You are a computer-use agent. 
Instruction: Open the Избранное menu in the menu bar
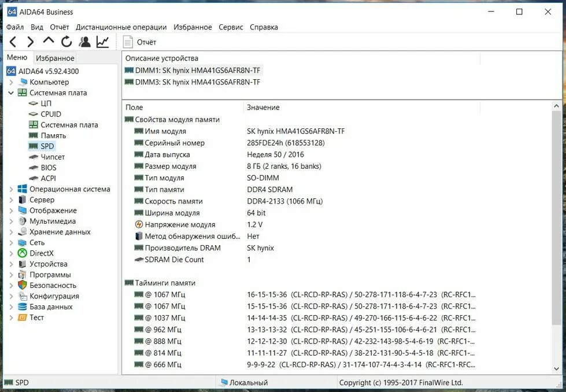193,27
